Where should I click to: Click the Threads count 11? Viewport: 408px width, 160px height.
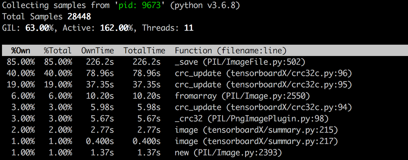(x=189, y=28)
